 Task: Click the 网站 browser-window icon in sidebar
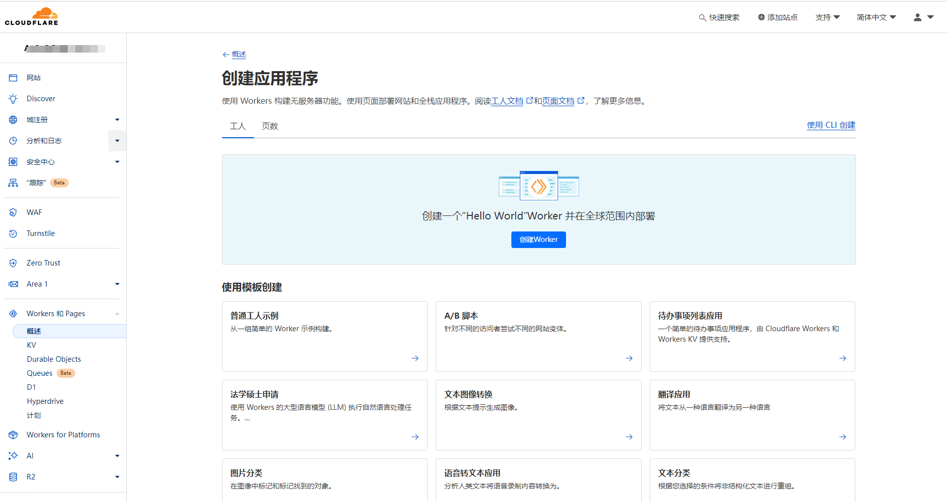(x=13, y=78)
